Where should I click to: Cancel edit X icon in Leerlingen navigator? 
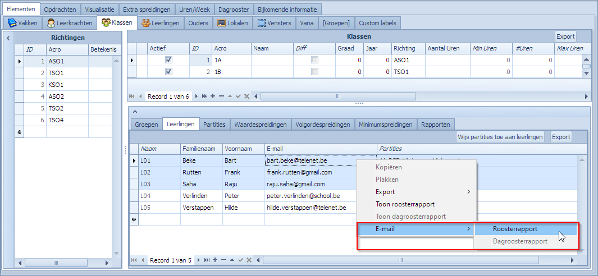pos(249,260)
